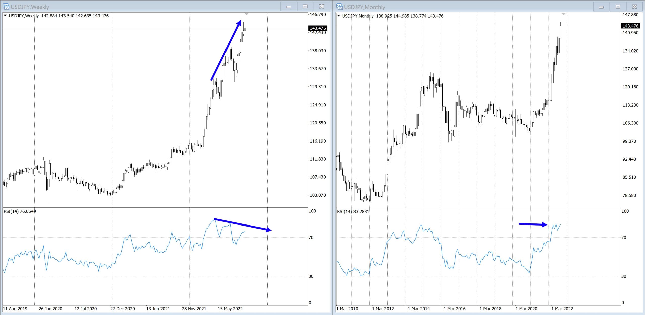Maximize the USDJPY,Monthly chart window
The width and height of the screenshot is (645, 315).
point(618,7)
